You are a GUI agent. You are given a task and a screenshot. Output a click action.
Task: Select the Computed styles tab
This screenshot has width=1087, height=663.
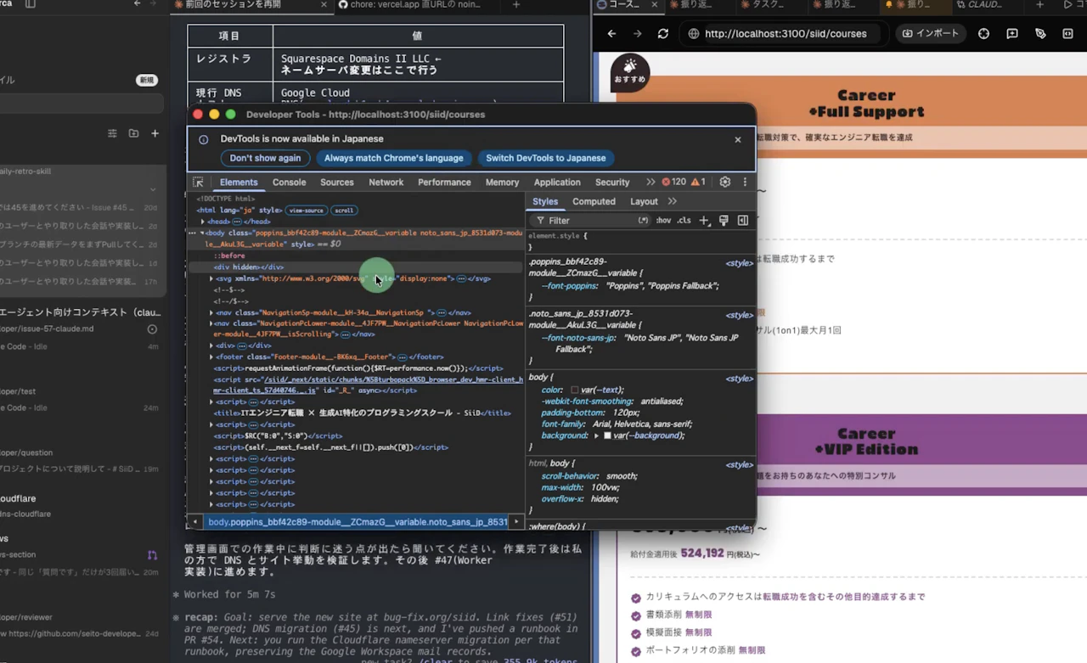(594, 202)
